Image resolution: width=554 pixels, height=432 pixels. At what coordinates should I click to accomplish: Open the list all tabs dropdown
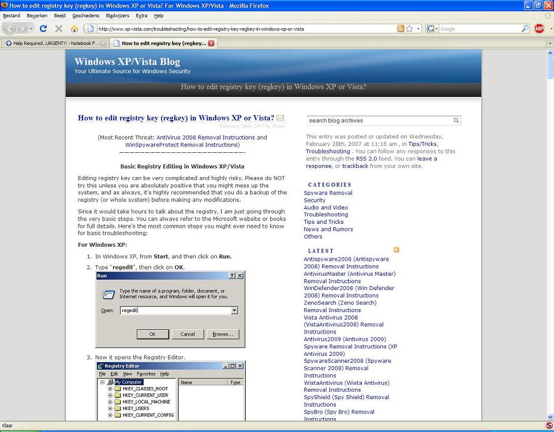550,43
